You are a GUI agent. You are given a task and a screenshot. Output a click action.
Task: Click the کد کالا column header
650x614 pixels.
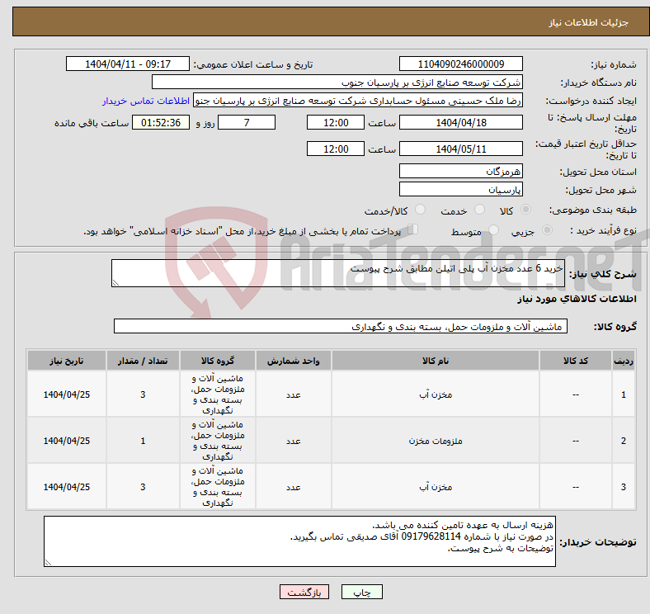[576, 361]
